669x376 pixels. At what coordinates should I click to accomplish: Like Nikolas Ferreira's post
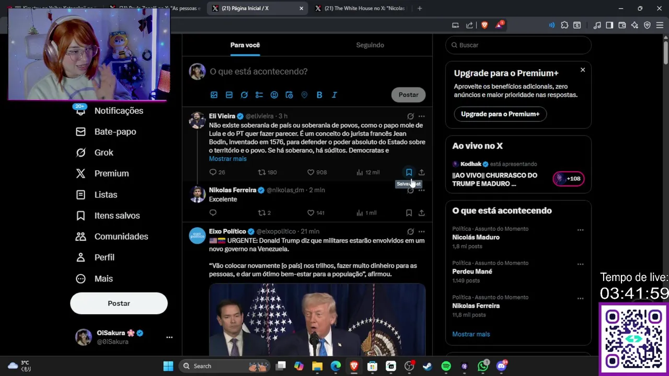click(310, 213)
